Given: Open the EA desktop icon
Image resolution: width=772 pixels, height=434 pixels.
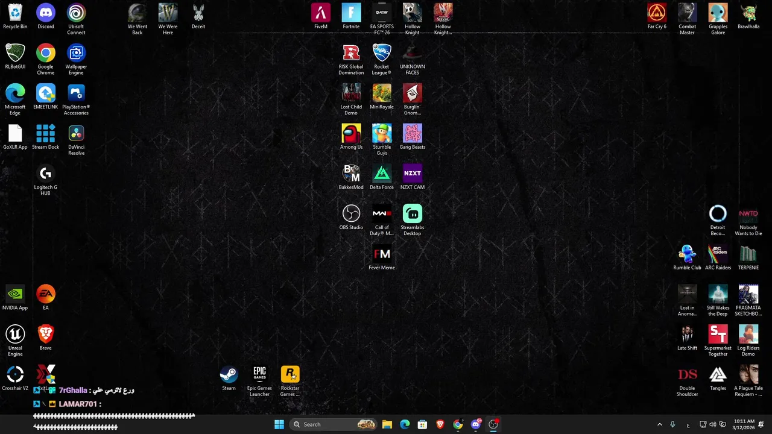Looking at the screenshot, I should (x=45, y=298).
